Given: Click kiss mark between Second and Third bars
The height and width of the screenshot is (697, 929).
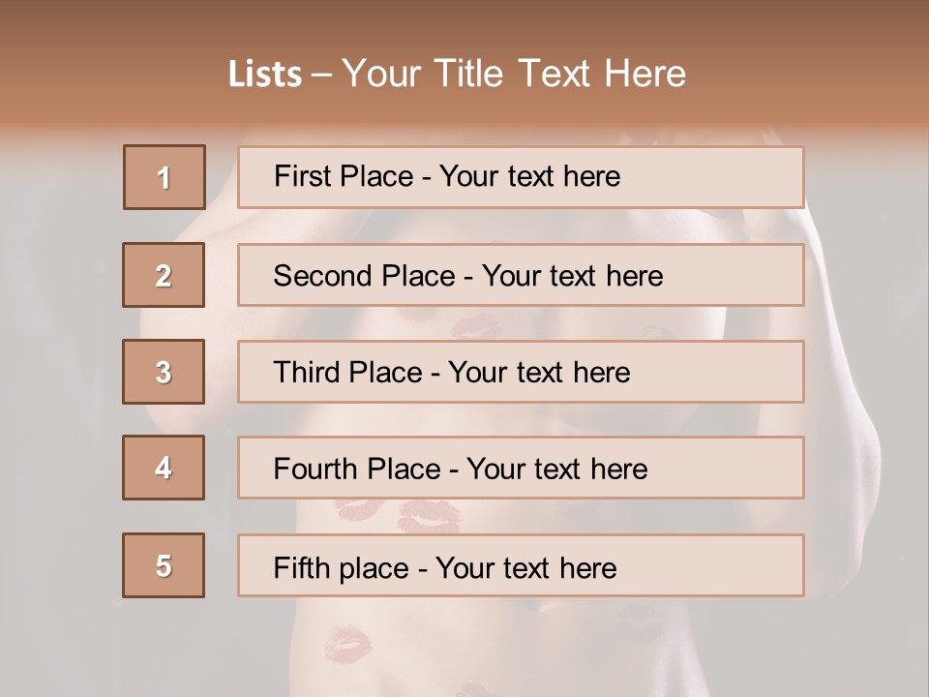Looking at the screenshot, I should click(476, 326).
